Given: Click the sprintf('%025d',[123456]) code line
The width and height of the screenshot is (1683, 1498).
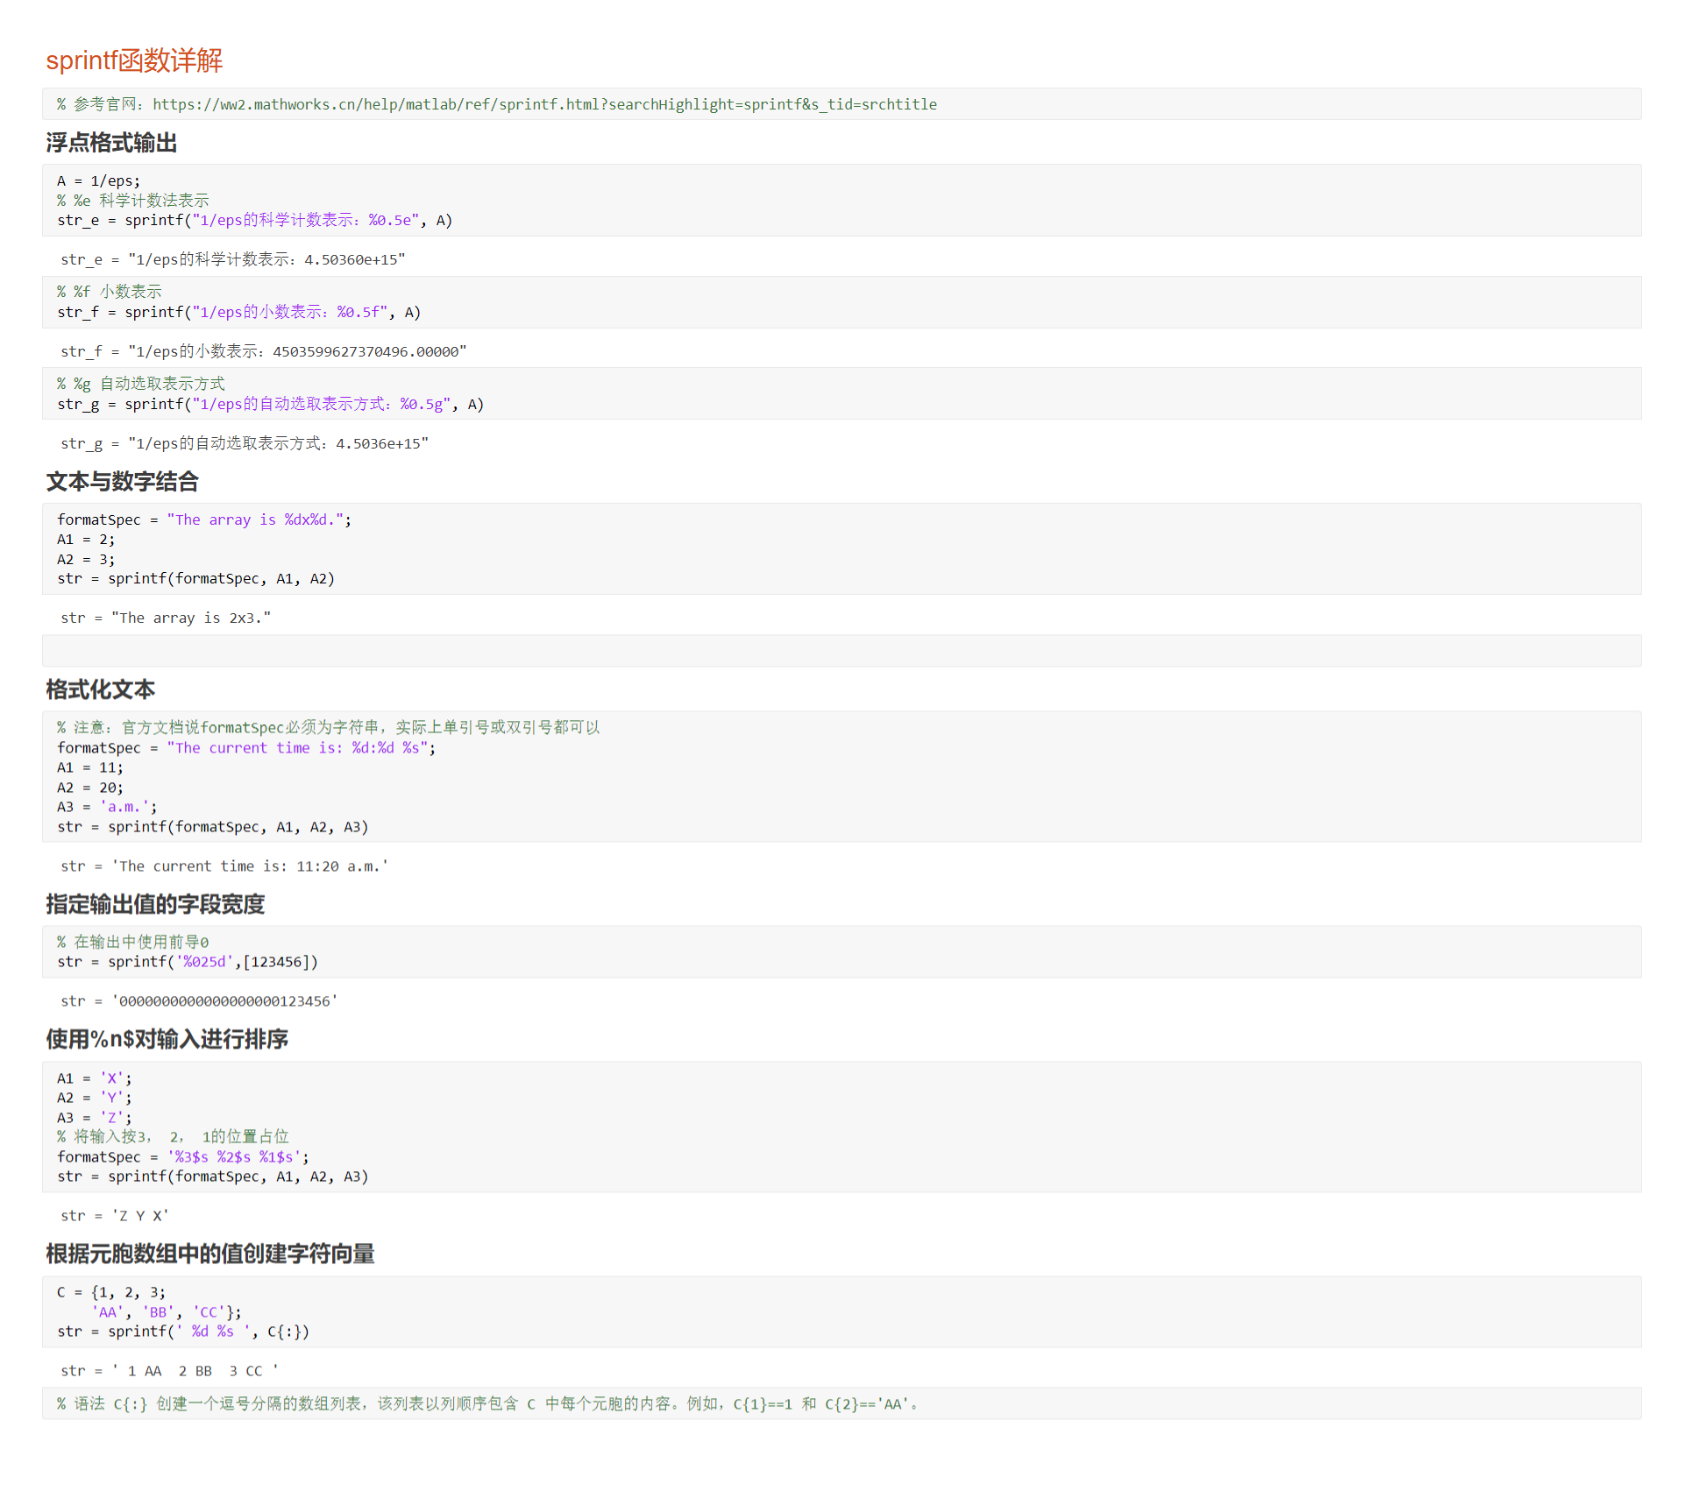Looking at the screenshot, I should tap(187, 962).
